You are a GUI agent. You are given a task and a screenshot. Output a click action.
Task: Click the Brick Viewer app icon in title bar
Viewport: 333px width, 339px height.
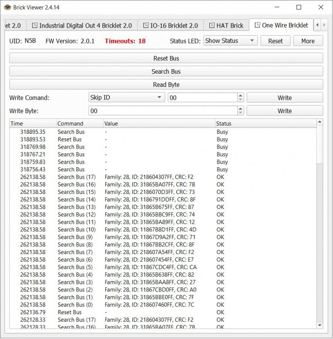8,7
